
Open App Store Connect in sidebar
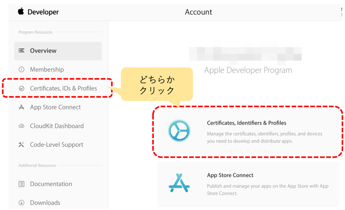(56, 107)
